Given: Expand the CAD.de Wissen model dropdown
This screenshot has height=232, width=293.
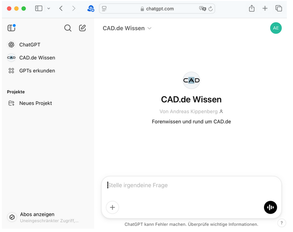Looking at the screenshot, I should [x=127, y=28].
